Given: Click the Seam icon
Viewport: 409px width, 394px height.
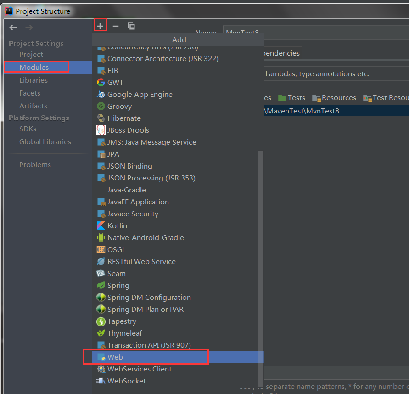Looking at the screenshot, I should pos(101,273).
